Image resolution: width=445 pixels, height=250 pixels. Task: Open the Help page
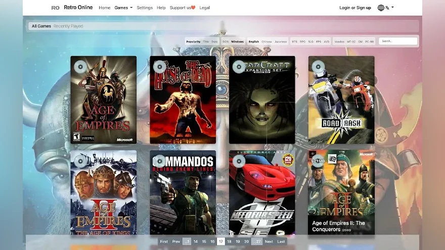coord(161,8)
